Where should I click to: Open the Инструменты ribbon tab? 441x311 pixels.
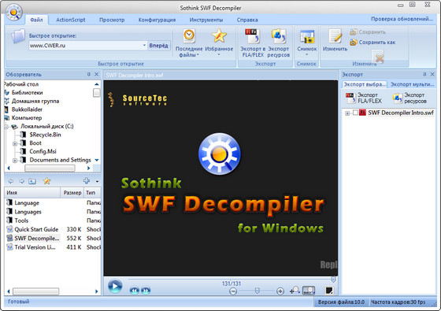[x=206, y=20]
